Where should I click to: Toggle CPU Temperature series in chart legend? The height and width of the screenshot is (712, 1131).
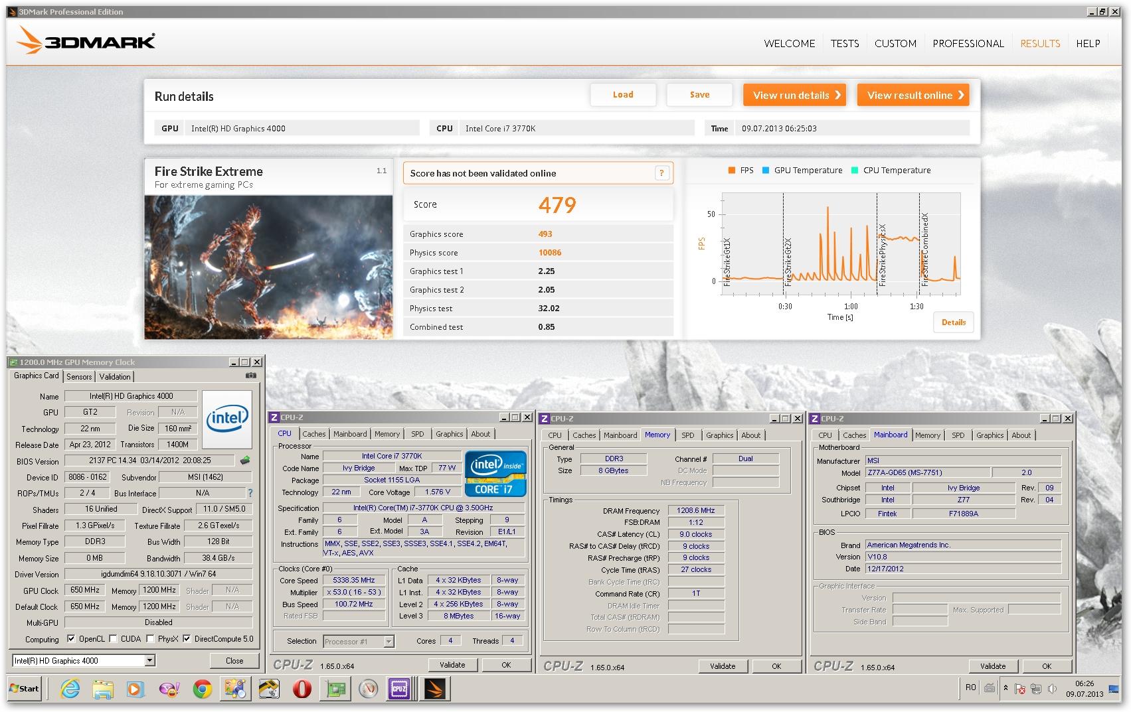[x=891, y=171]
